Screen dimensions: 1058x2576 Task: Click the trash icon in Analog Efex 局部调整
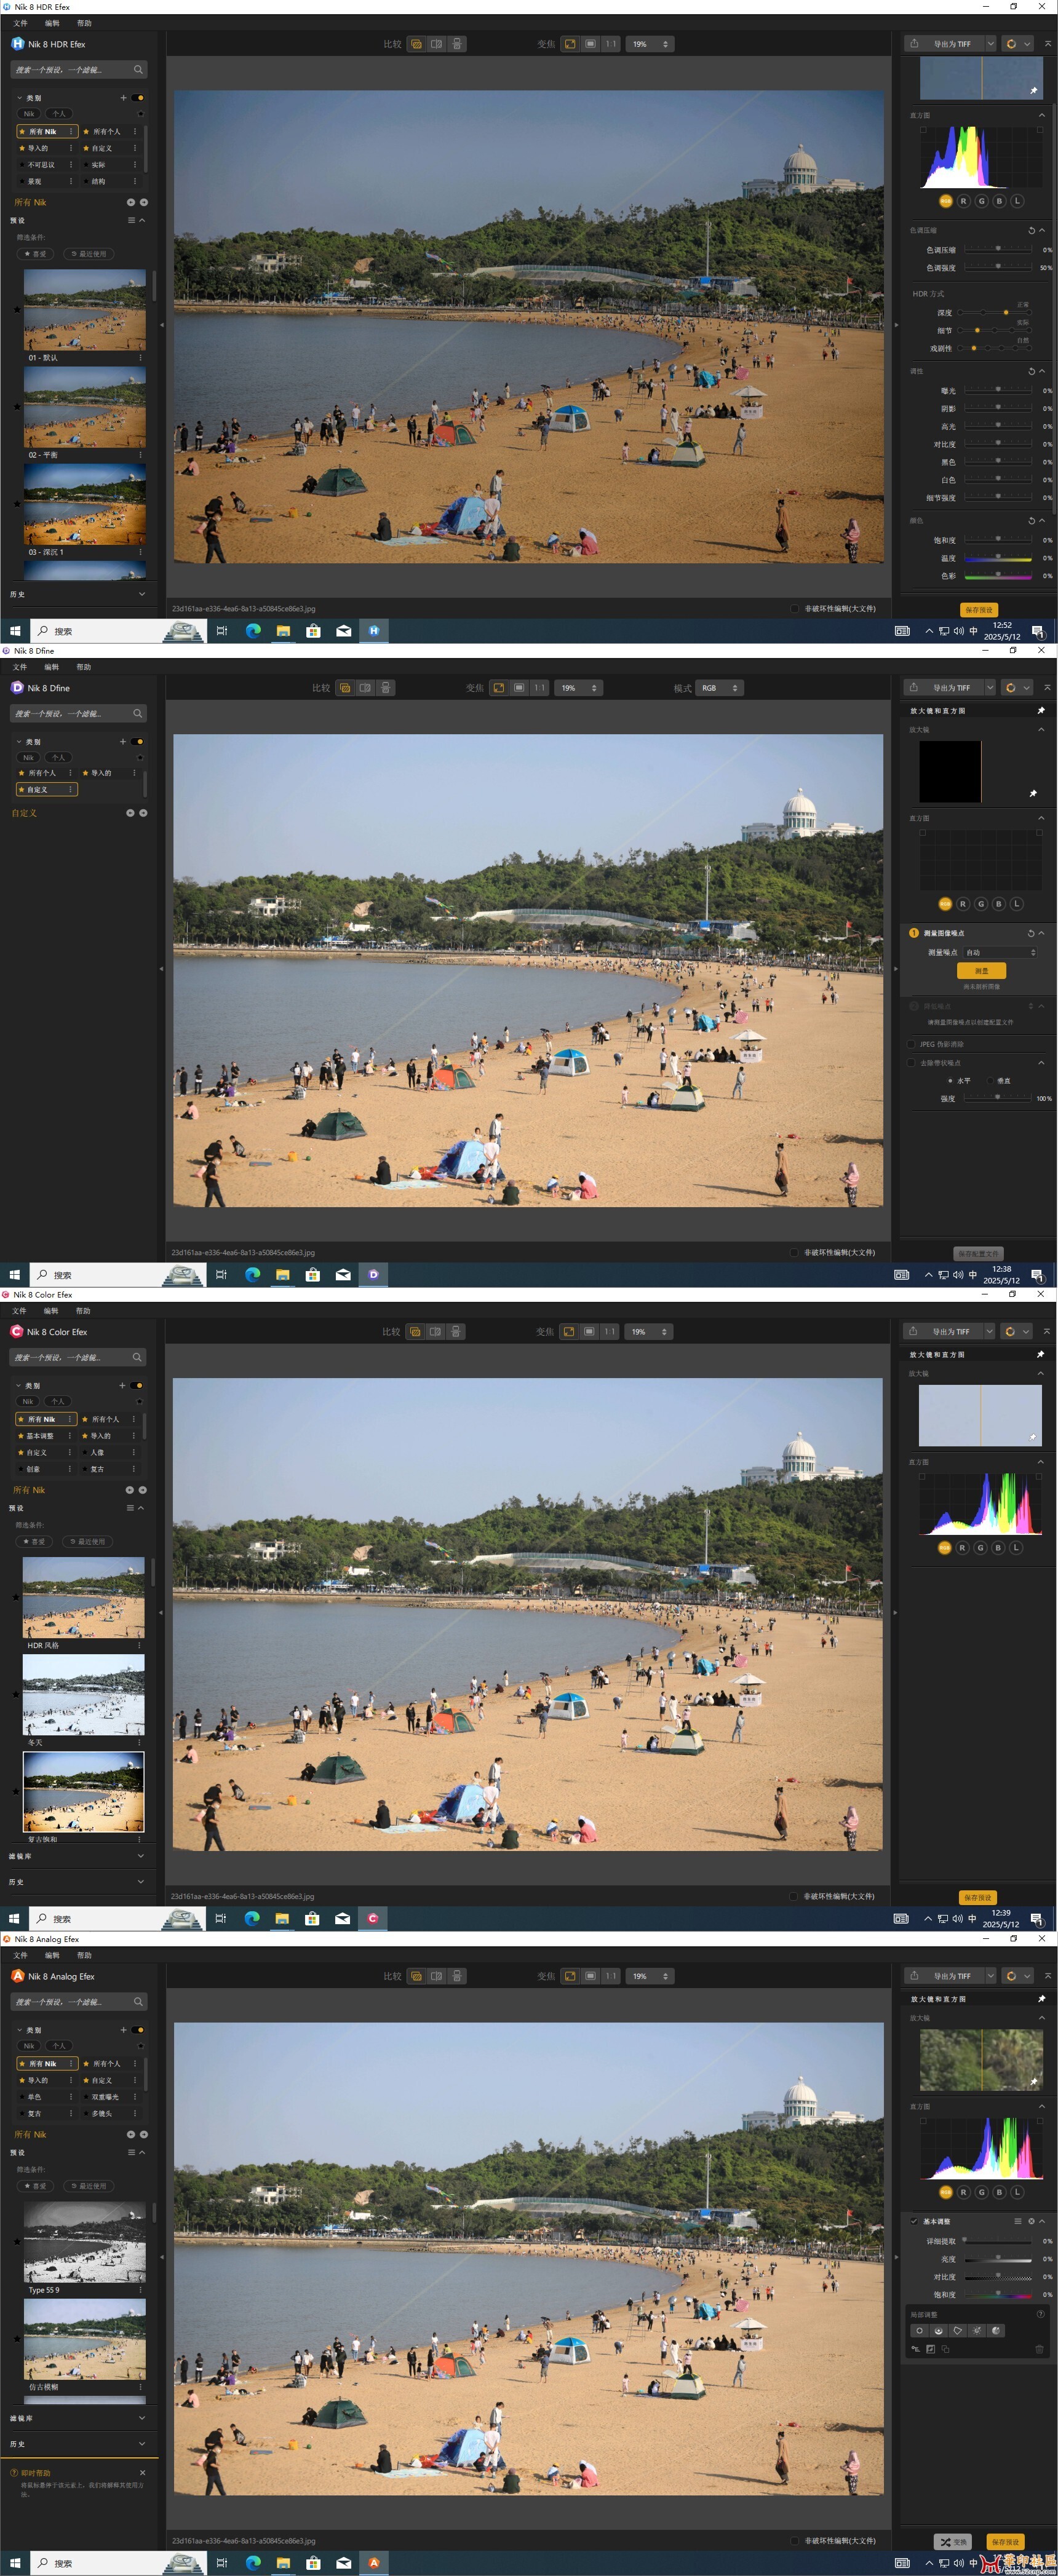1039,2349
